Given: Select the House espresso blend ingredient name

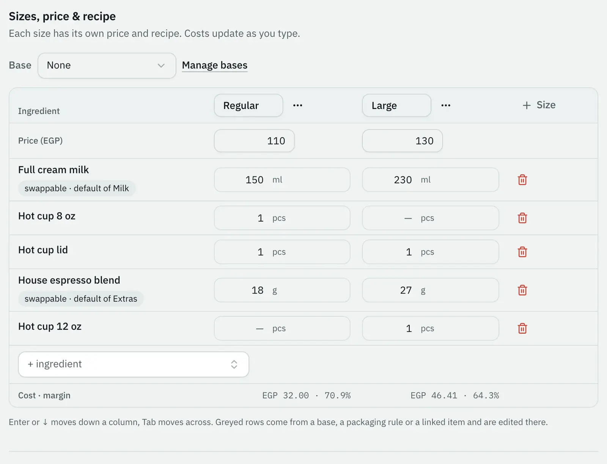Looking at the screenshot, I should click(69, 280).
